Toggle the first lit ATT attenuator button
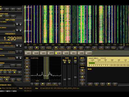Image resolution: width=129 pixels, height=97 pixels. 1,9
